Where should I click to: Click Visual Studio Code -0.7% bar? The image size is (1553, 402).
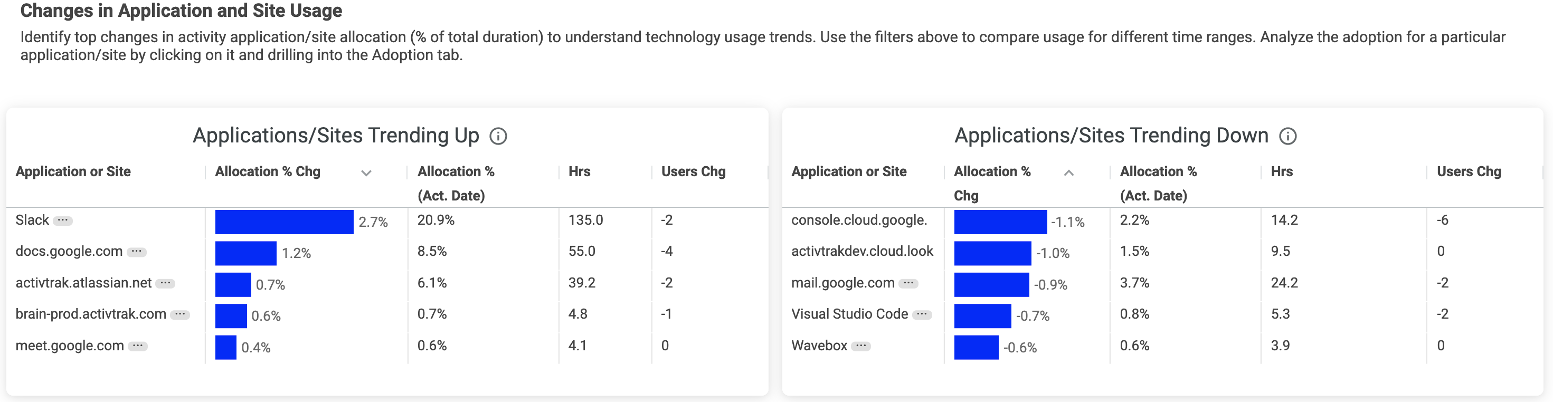[982, 316]
